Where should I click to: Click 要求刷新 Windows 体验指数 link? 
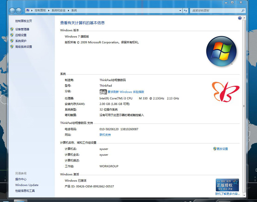coord(126,92)
